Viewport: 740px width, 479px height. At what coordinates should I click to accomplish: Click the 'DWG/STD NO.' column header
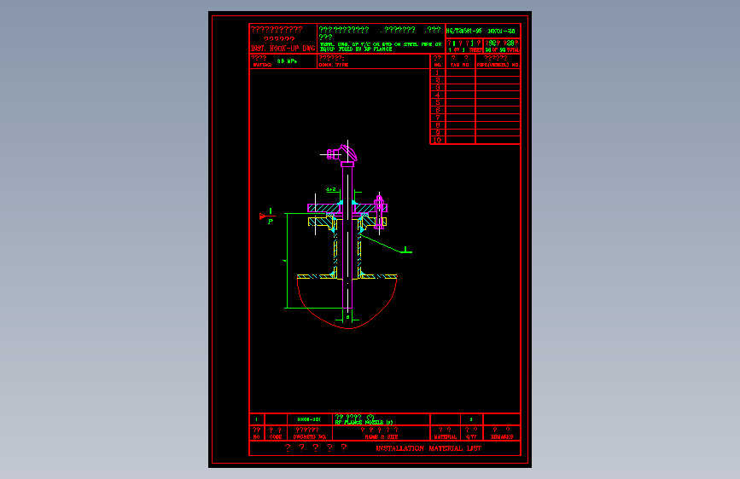[x=310, y=437]
